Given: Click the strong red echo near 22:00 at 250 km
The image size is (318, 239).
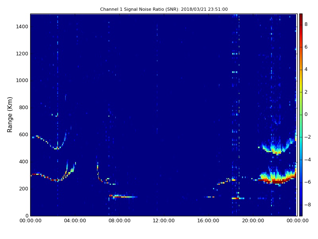Looking at the screenshot, I should (277, 181).
